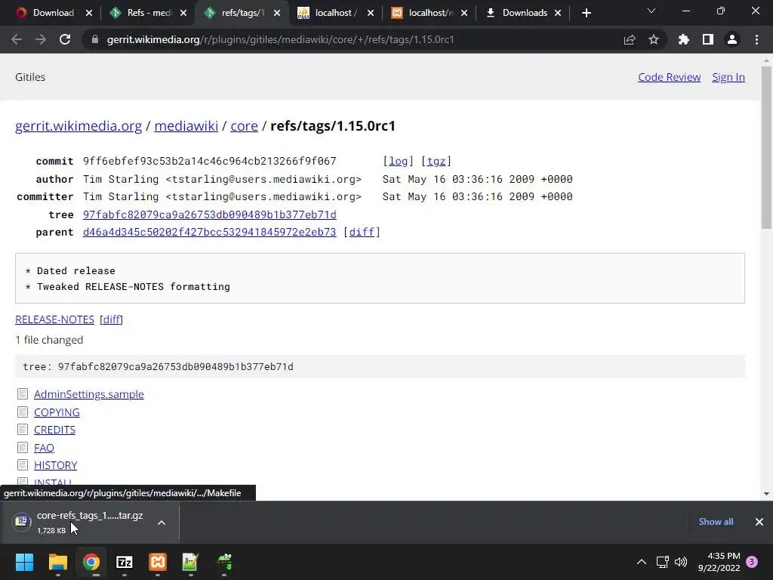Expand the download item options chevron
773x580 pixels.
click(x=162, y=523)
